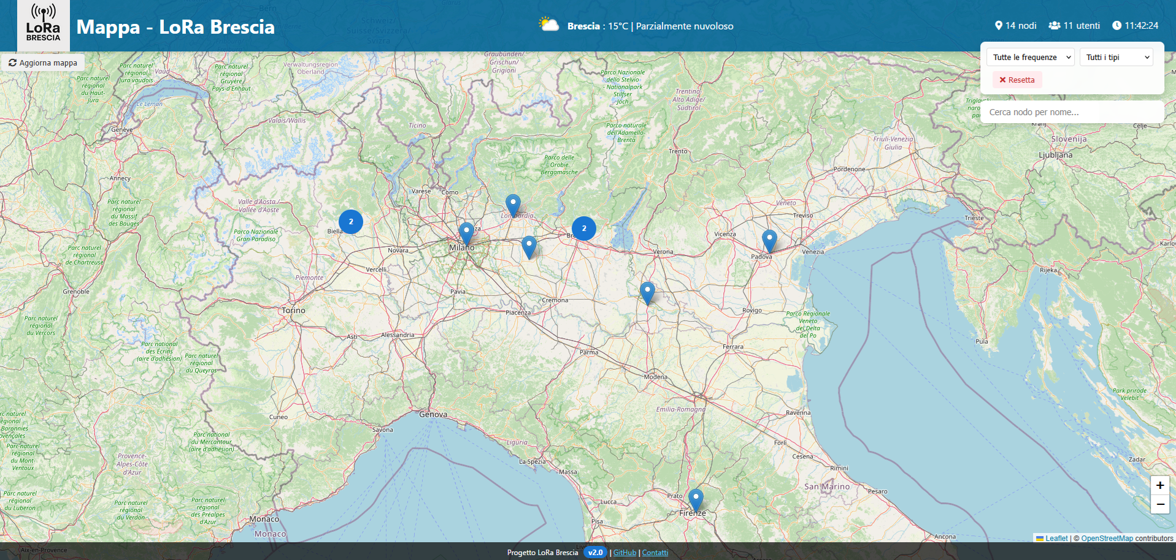Click the Genova city label on map

coord(433,415)
